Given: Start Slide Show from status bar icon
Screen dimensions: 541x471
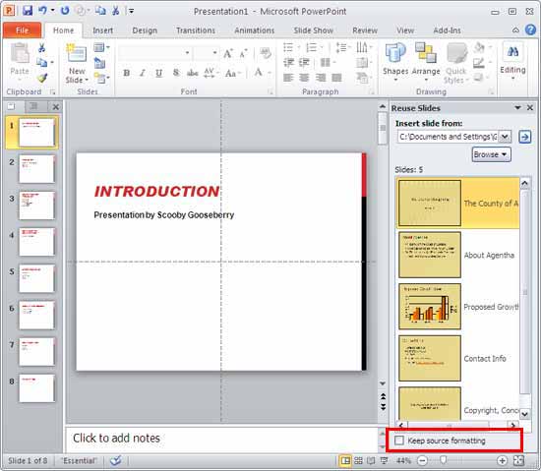Looking at the screenshot, I should pos(384,460).
